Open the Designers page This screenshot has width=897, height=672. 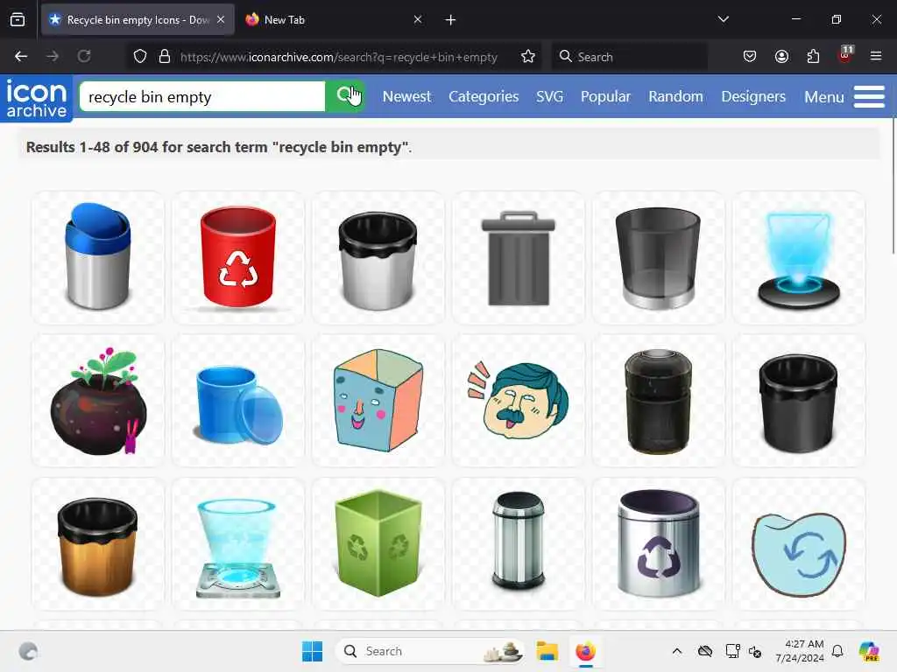(752, 96)
